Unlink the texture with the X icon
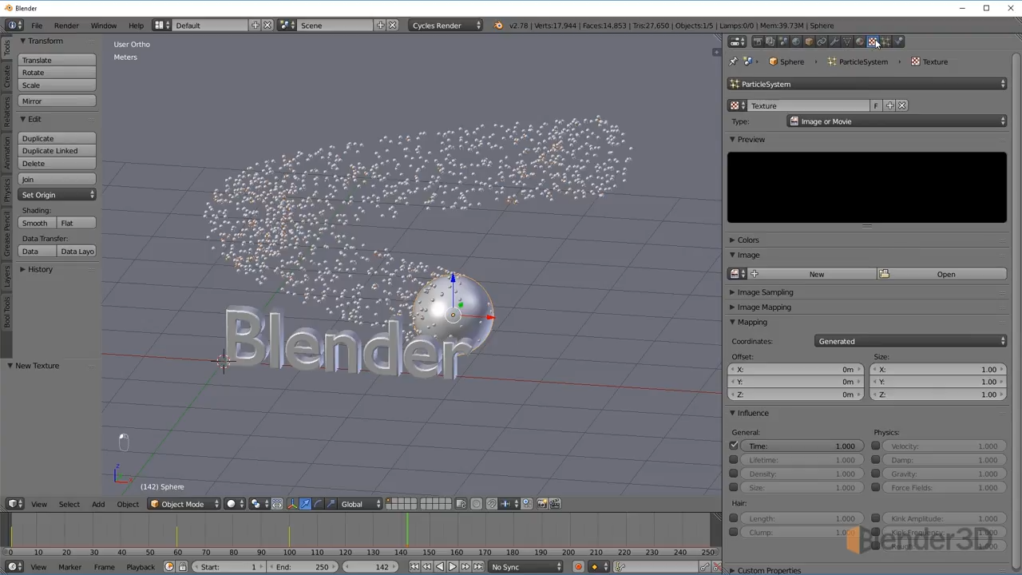This screenshot has width=1022, height=575. point(902,105)
